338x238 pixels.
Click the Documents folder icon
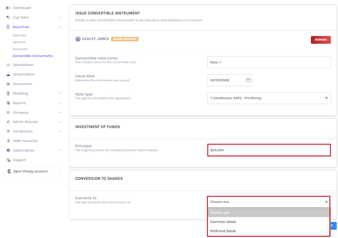coord(8,84)
